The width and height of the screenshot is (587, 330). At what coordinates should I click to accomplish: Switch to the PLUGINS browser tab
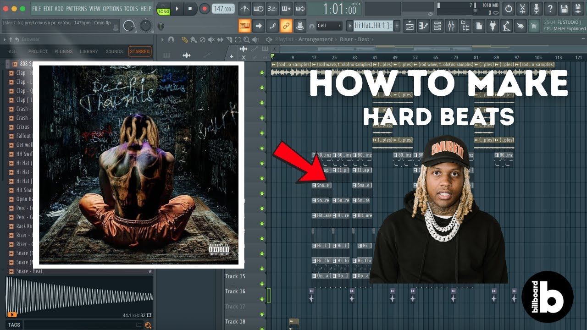click(x=63, y=52)
